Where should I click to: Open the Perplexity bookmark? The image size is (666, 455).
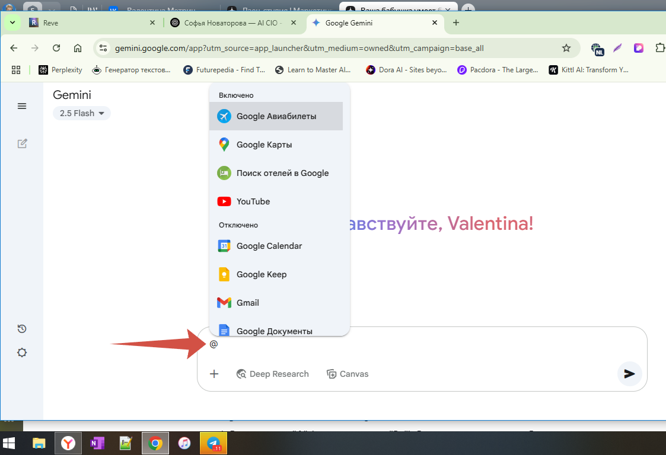click(60, 69)
